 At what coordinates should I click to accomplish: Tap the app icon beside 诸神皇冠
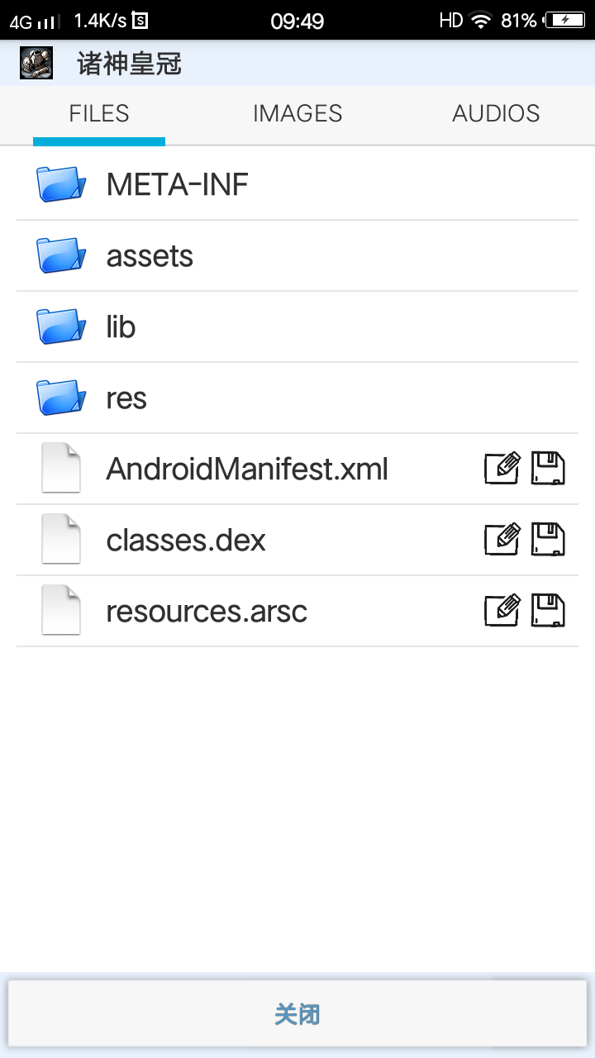[x=36, y=63]
